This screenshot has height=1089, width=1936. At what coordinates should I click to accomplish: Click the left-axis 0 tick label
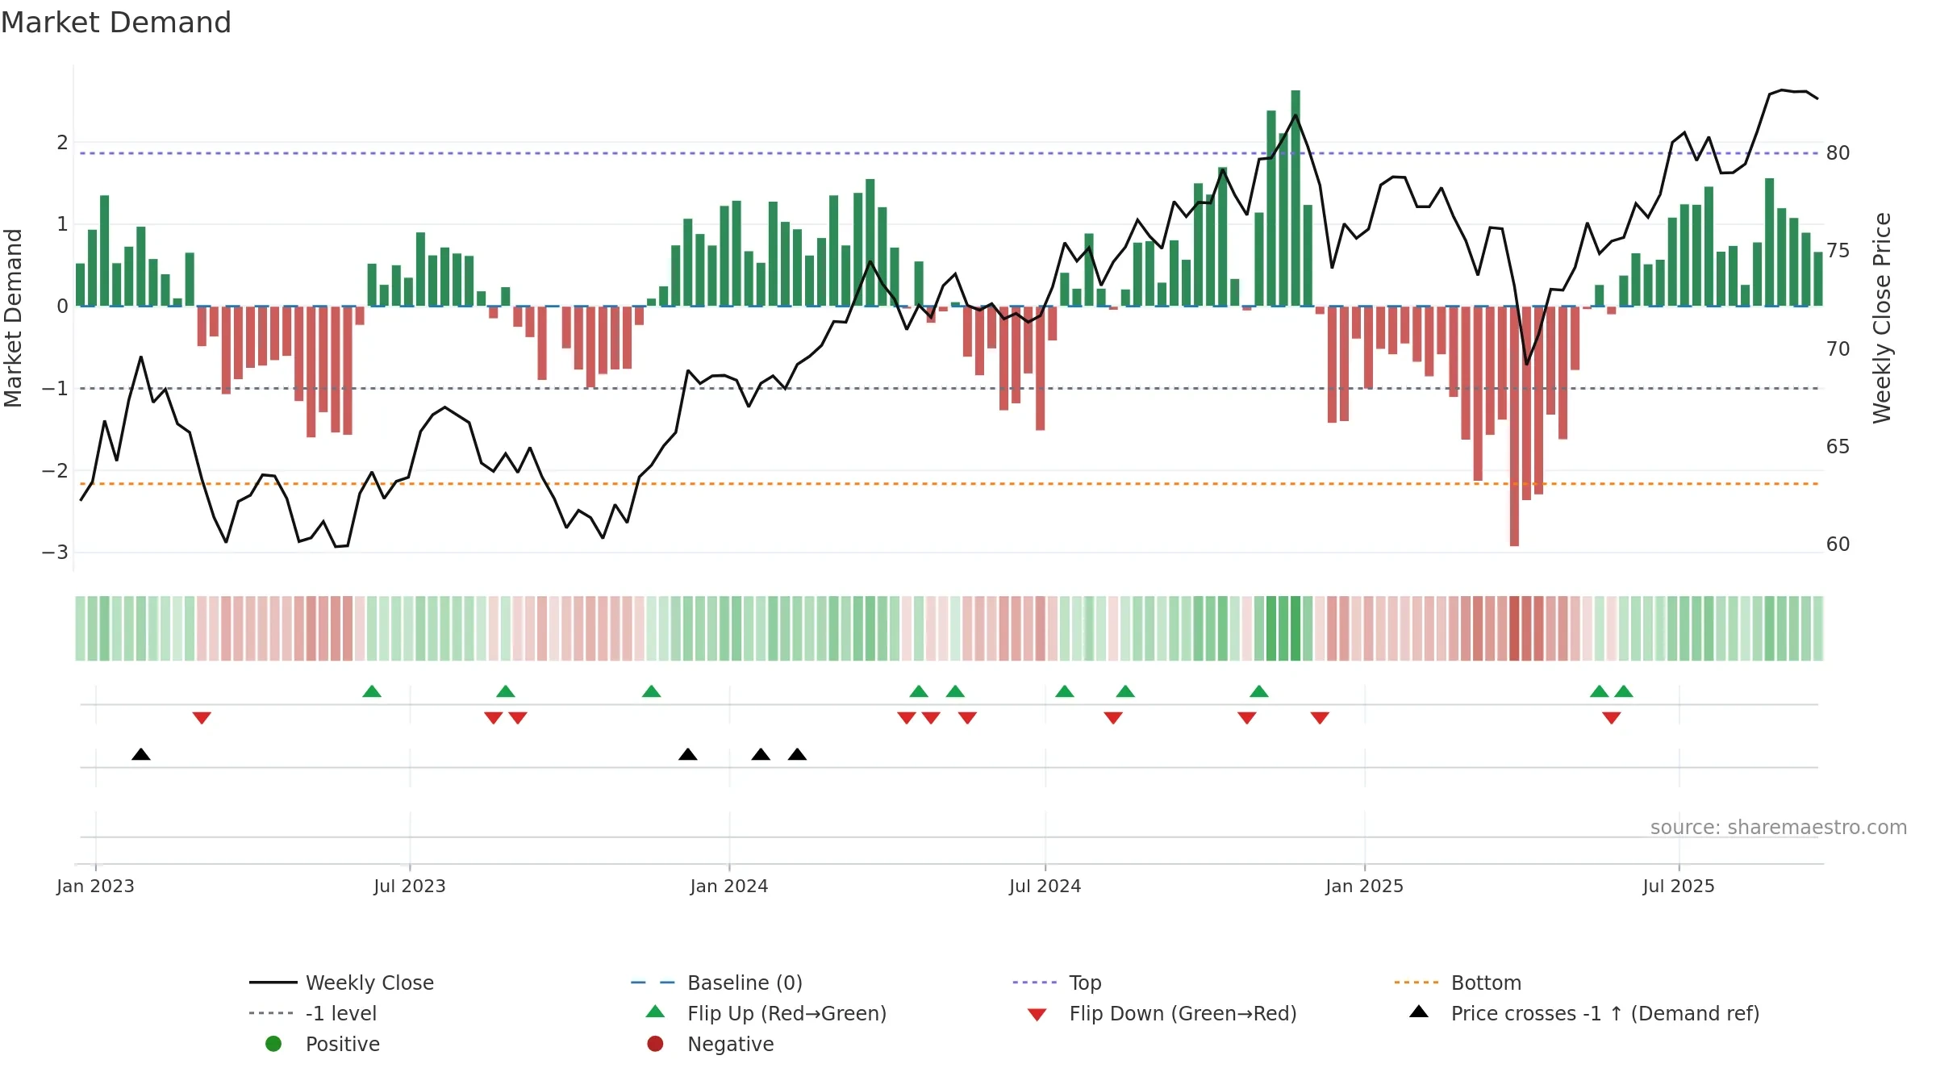click(62, 307)
